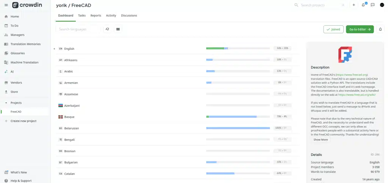Click the English progress bar
388x183 pixels.
(238, 48)
